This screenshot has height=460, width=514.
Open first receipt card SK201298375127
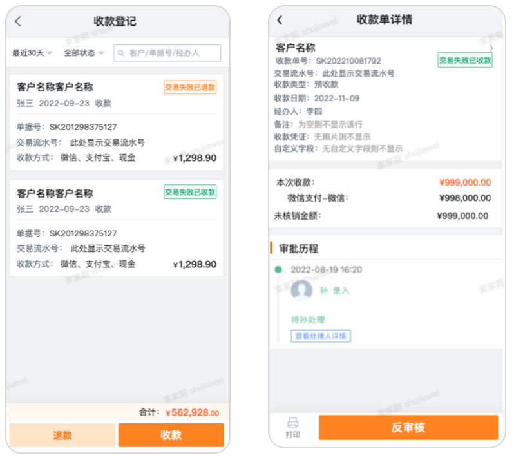(117, 122)
